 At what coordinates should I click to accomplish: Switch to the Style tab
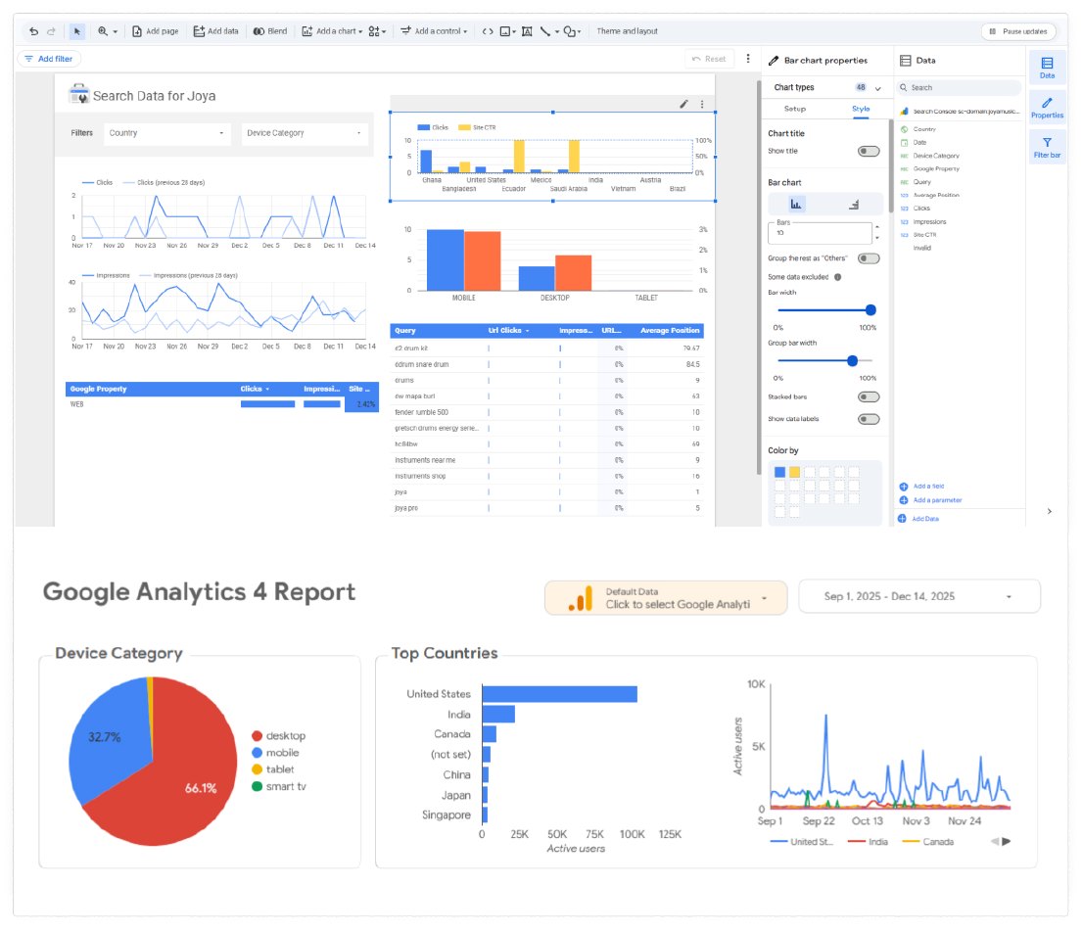click(x=861, y=109)
